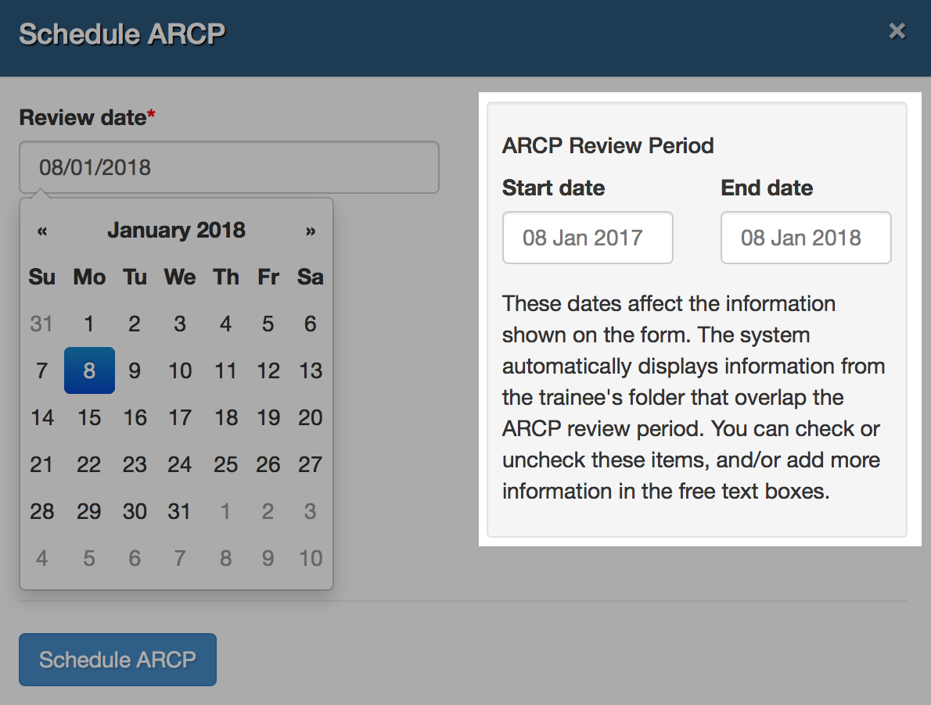Click the Review date input field
The height and width of the screenshot is (705, 931).
(x=228, y=167)
